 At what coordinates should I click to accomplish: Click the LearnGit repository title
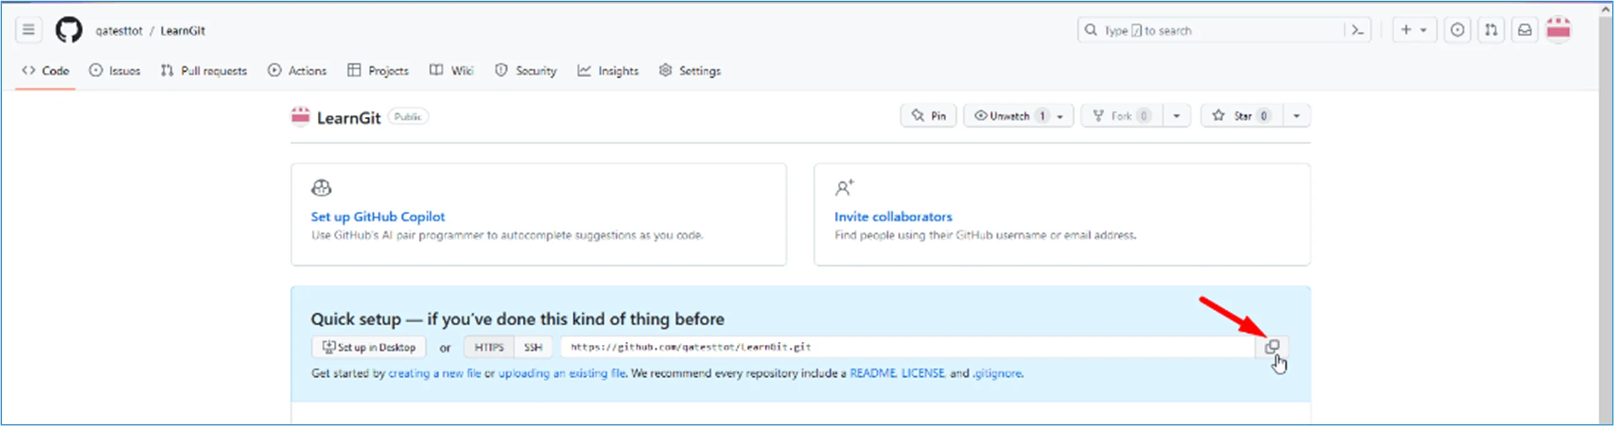[x=348, y=117]
